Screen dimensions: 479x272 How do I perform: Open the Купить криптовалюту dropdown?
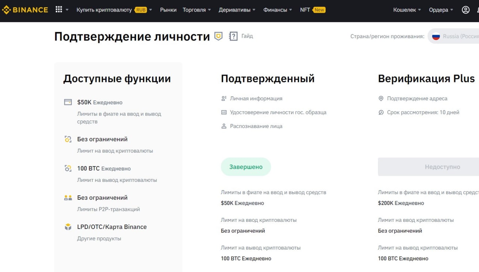pyautogui.click(x=114, y=10)
